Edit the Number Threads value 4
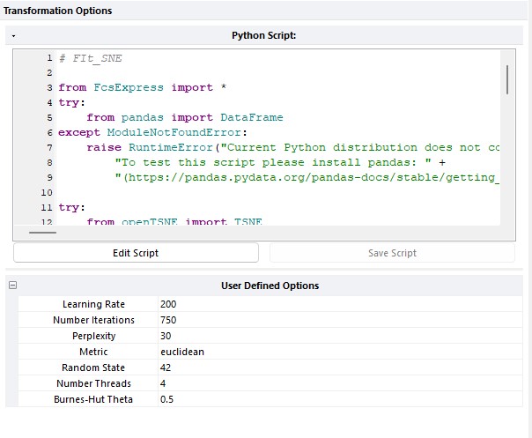Image resolution: width=532 pixels, height=438 pixels. coord(340,383)
